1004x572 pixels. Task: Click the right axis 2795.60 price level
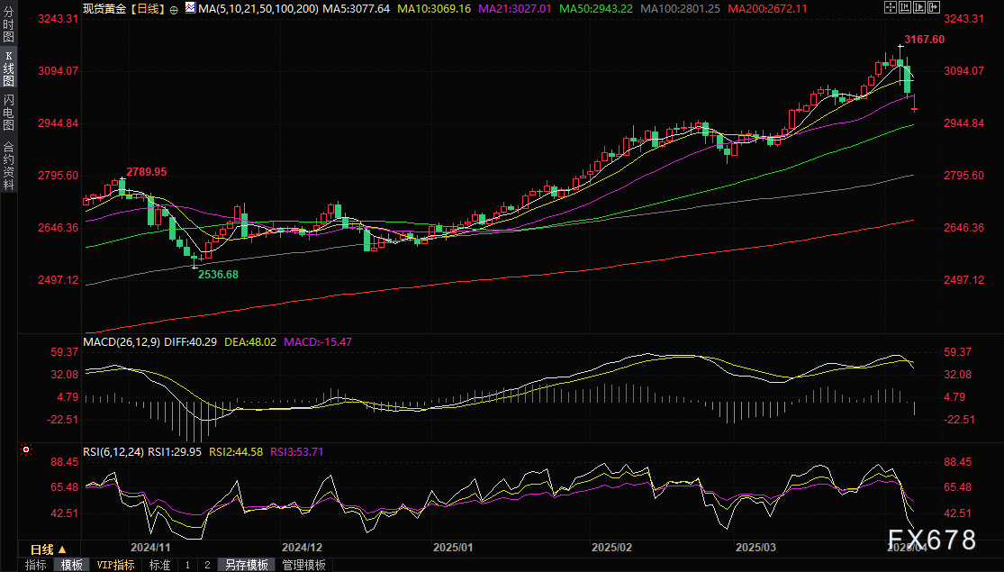coord(963,175)
